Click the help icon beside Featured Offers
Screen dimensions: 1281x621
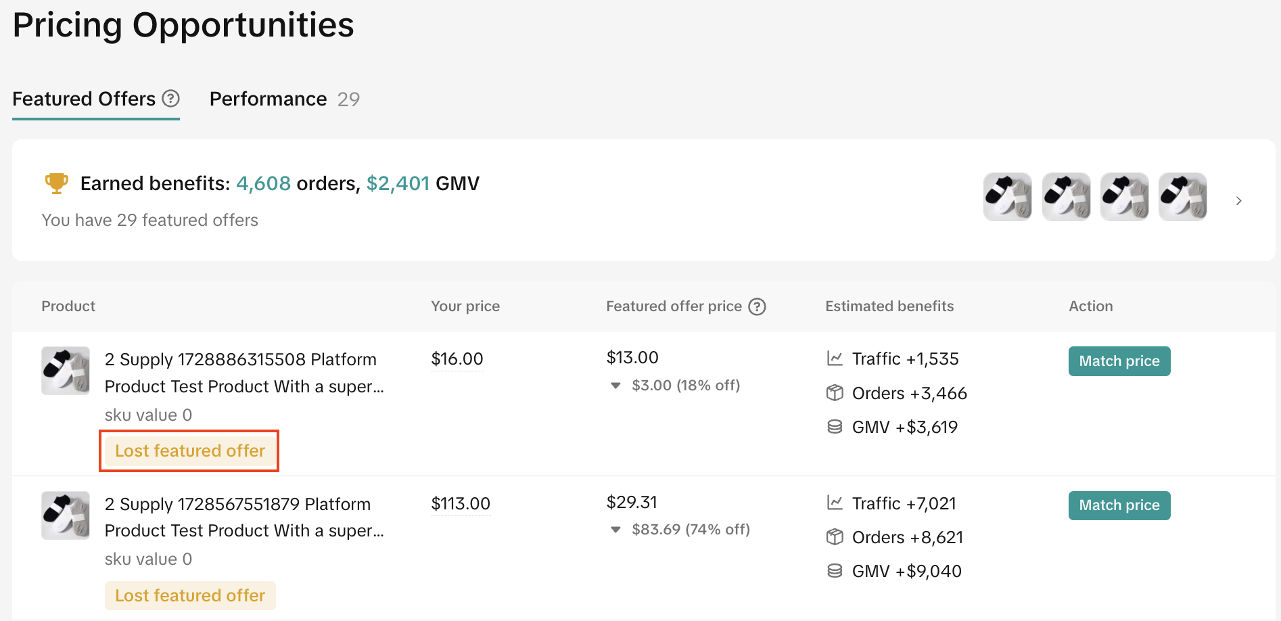pyautogui.click(x=171, y=99)
